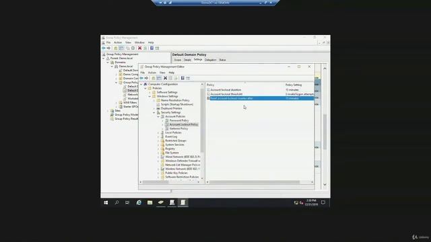This screenshot has height=242, width=431.
Task: Collapse the Policies node in Editor tree
Action: tap(145, 88)
